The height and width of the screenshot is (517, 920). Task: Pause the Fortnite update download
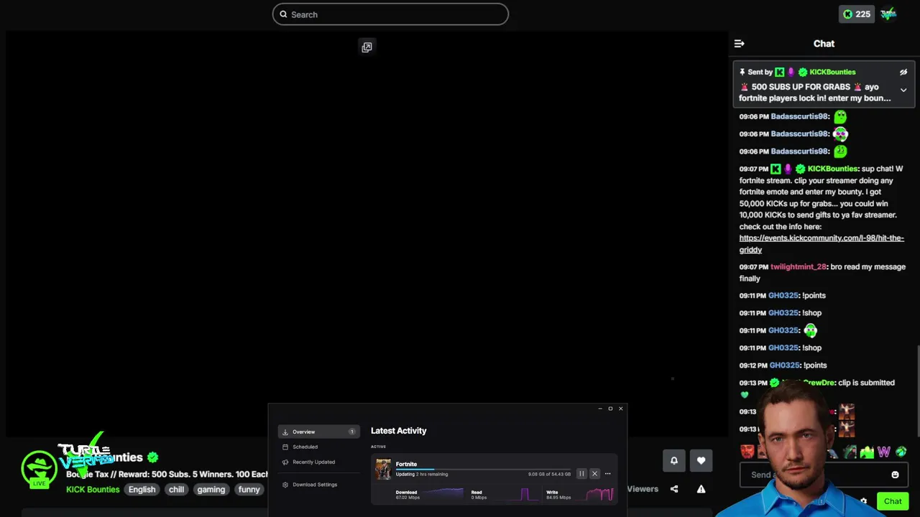[x=581, y=474]
